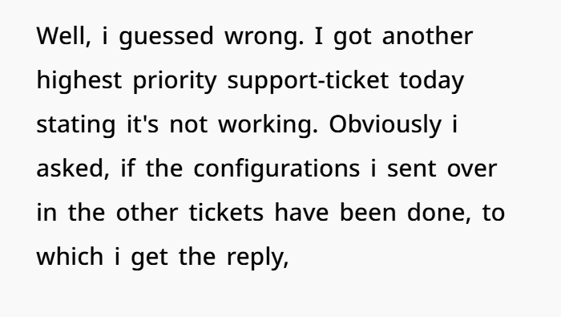
Task: Click the word "configurations"
Action: (x=276, y=170)
